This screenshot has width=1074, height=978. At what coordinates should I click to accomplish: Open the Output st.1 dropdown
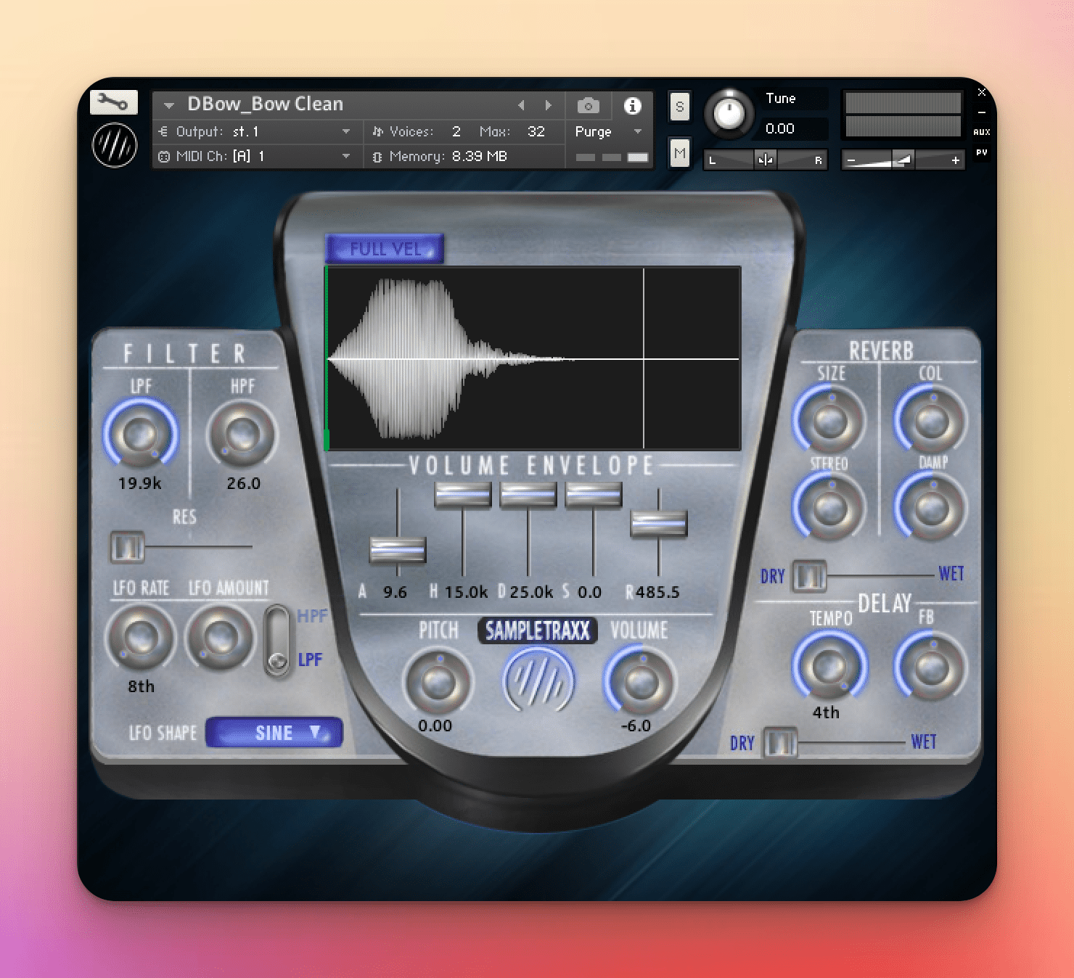pos(255,131)
